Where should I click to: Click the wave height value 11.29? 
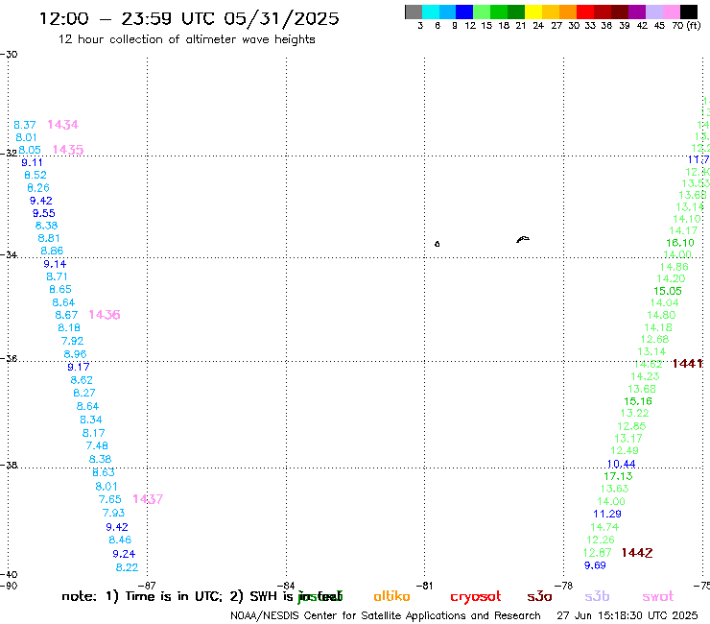pyautogui.click(x=607, y=514)
